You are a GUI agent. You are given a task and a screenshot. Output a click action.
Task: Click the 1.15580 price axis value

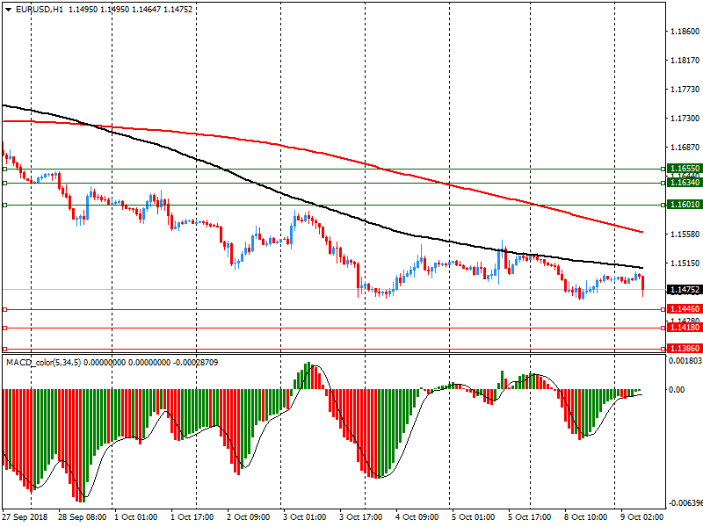coord(684,234)
